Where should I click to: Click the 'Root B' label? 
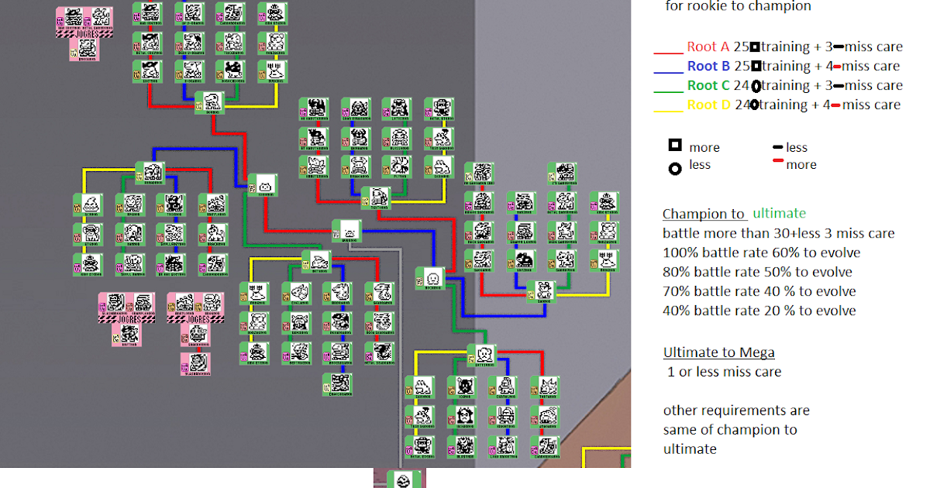click(708, 67)
